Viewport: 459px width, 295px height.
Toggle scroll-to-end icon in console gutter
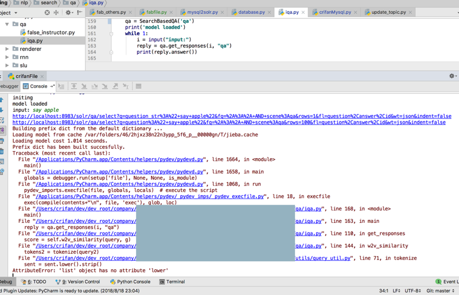click(2, 131)
